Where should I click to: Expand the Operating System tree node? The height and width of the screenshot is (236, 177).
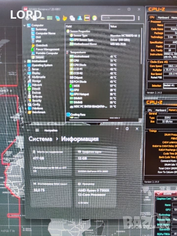(25, 65)
